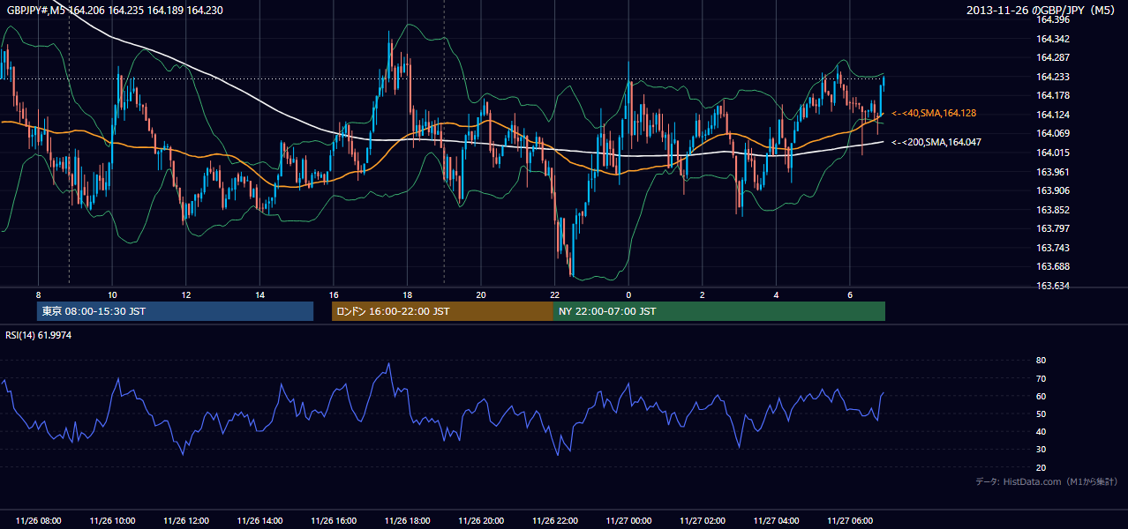The image size is (1128, 529).
Task: Click the HistData.com data source credit
Action: pyautogui.click(x=1047, y=481)
